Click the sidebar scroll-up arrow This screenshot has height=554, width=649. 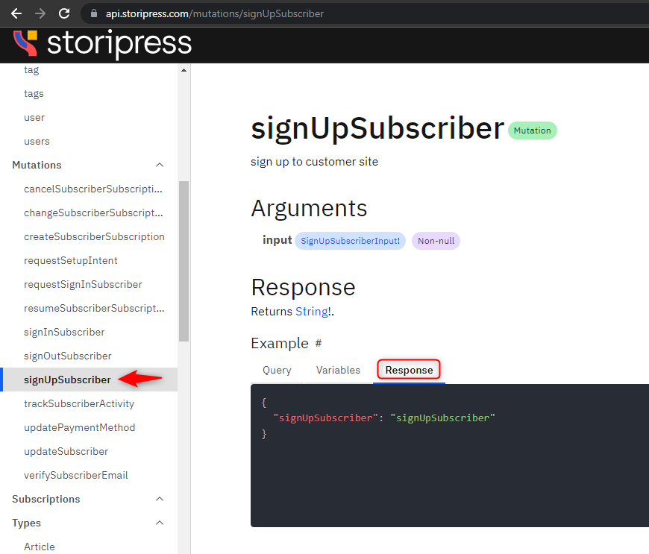click(x=184, y=70)
